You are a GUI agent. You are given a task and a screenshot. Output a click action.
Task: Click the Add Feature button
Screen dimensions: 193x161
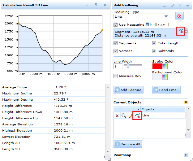128,90
